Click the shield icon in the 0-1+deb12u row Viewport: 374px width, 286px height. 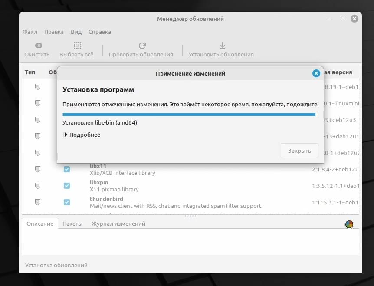(38, 152)
